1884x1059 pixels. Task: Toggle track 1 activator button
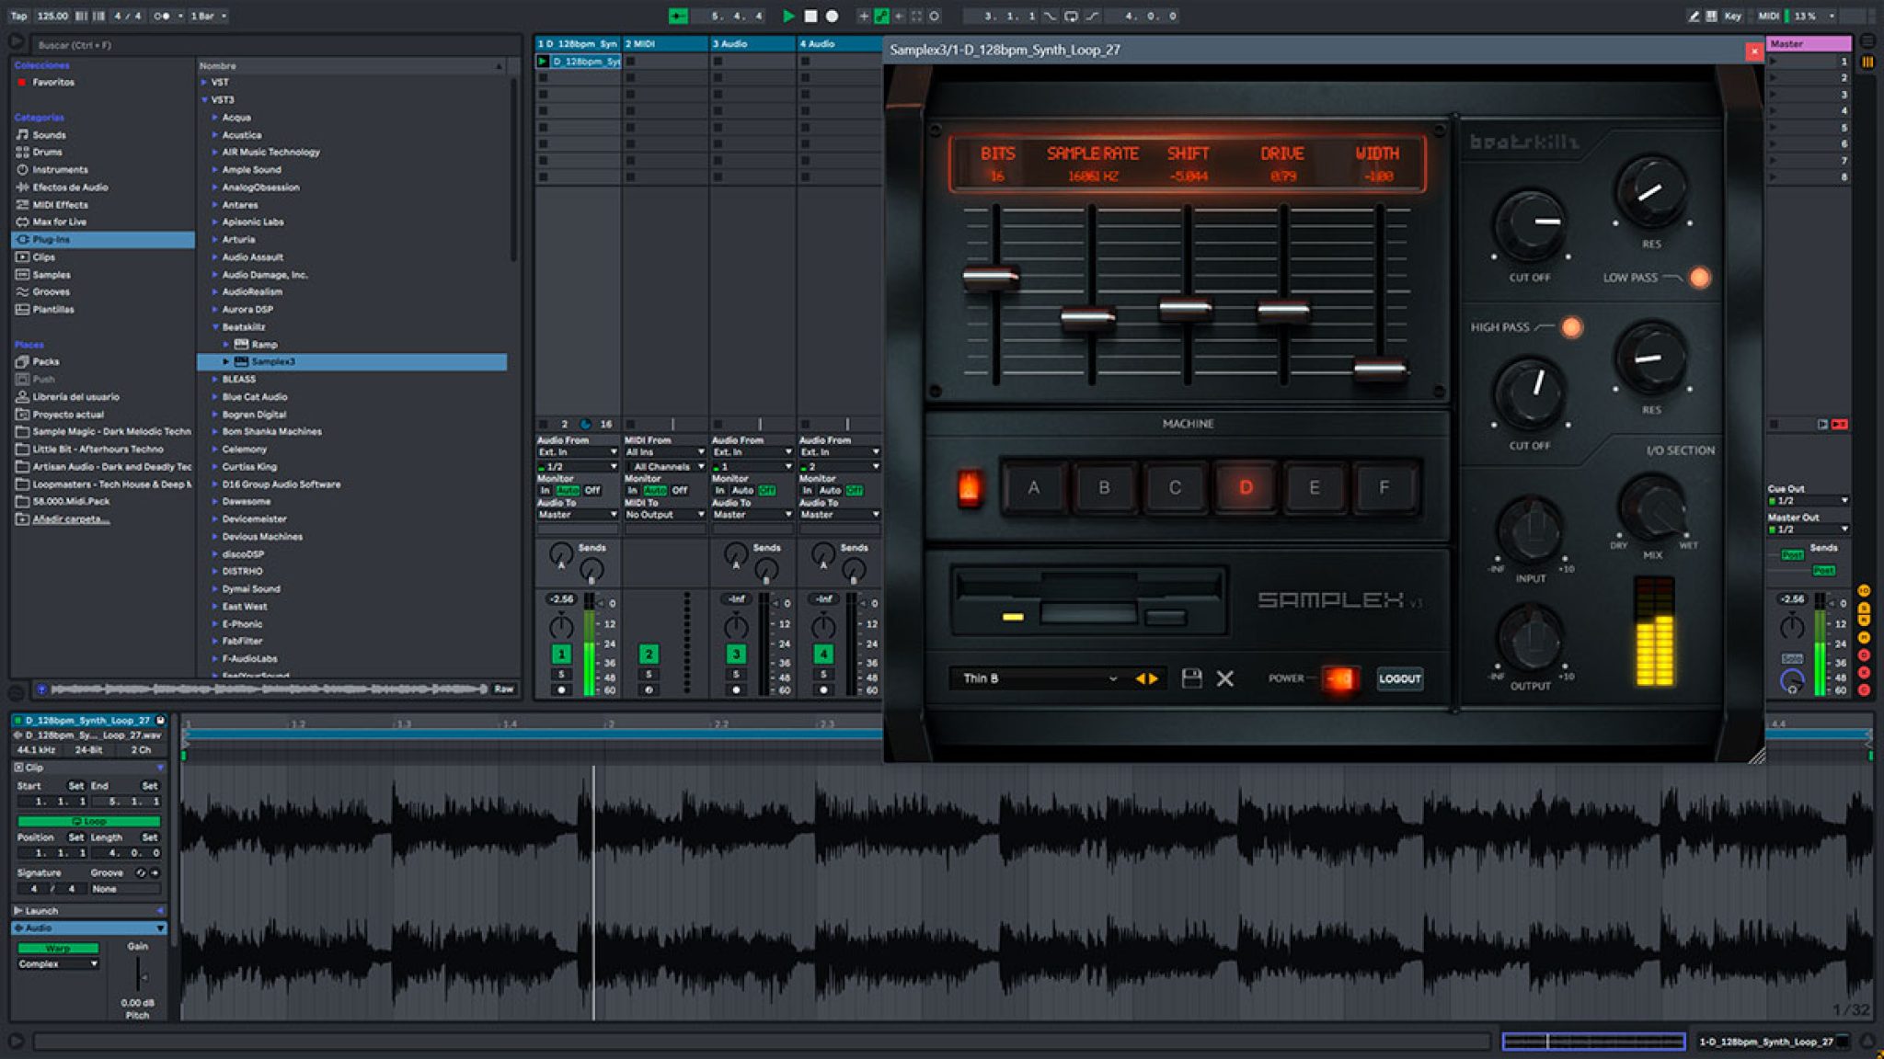(x=560, y=654)
